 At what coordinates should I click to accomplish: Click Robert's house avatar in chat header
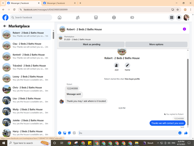tap(62, 29)
